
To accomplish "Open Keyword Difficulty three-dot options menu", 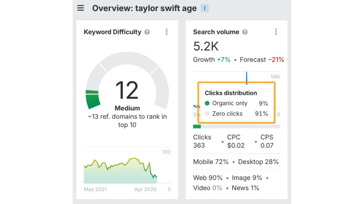I will click(166, 32).
